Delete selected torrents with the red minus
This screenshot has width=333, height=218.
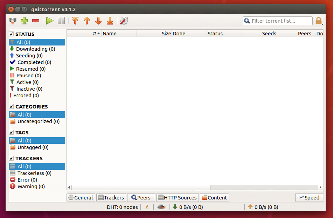[x=36, y=21]
